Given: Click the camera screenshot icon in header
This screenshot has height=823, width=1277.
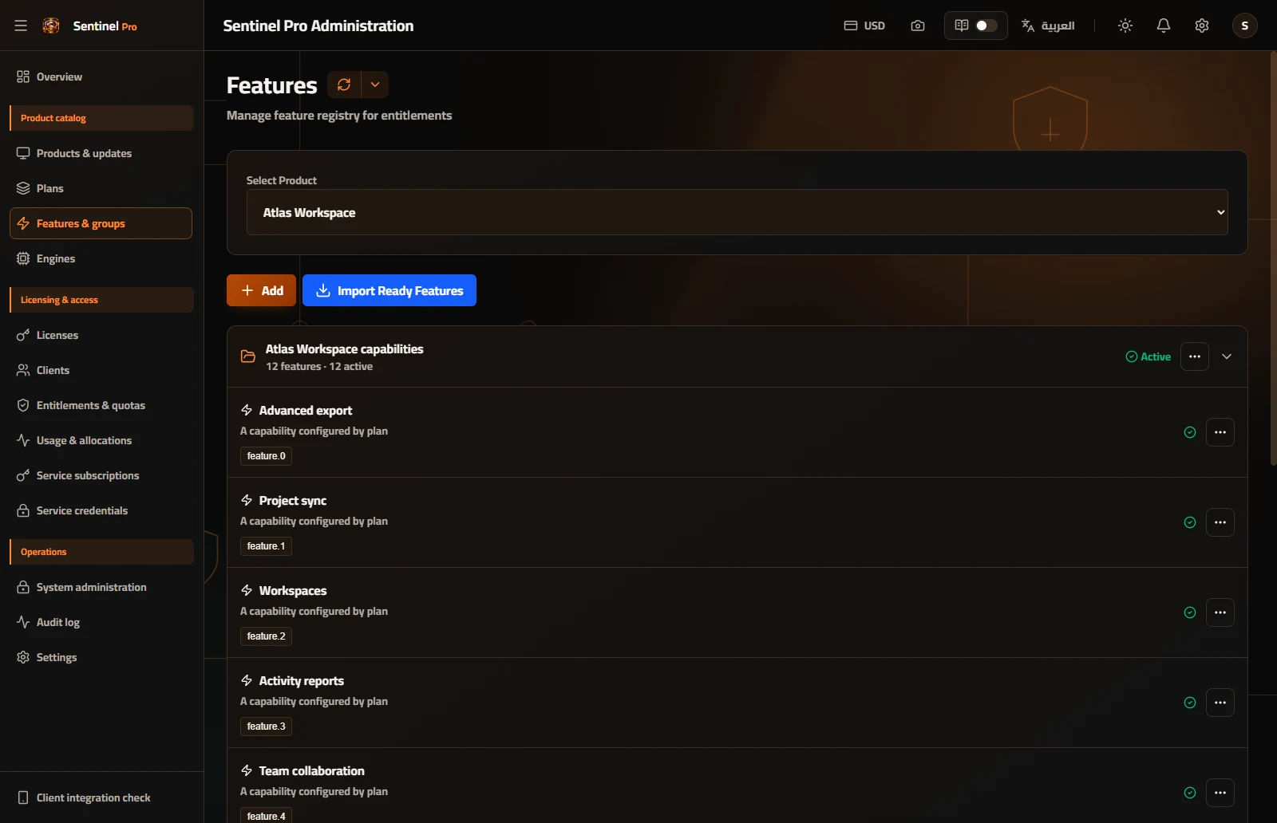Looking at the screenshot, I should pyautogui.click(x=918, y=26).
